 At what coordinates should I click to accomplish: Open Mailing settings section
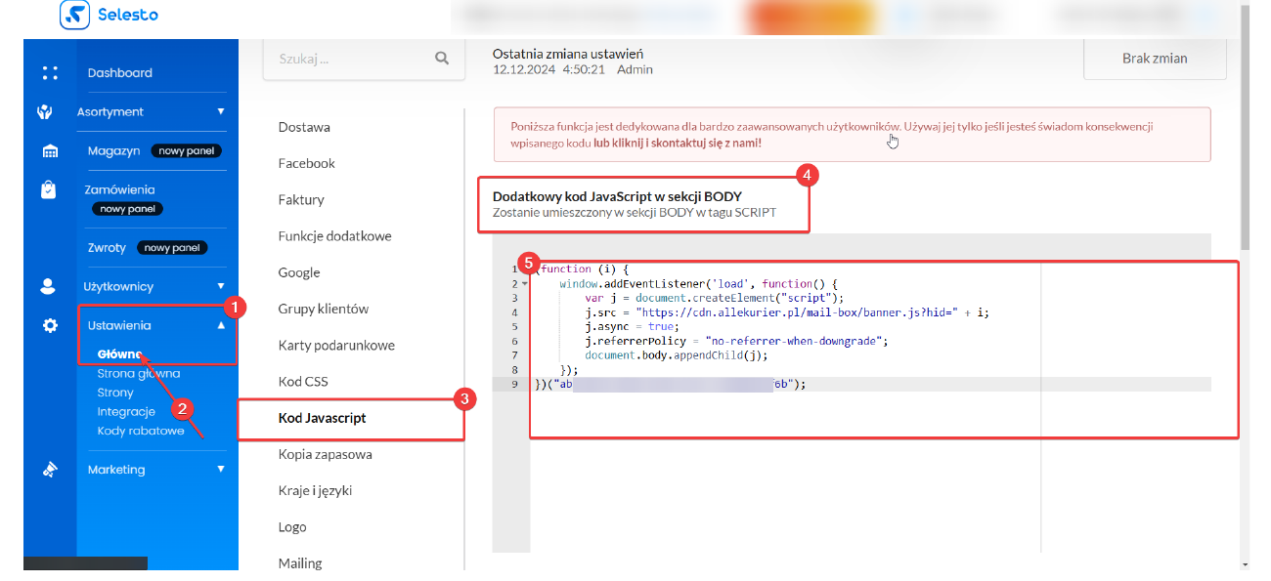[x=300, y=563]
